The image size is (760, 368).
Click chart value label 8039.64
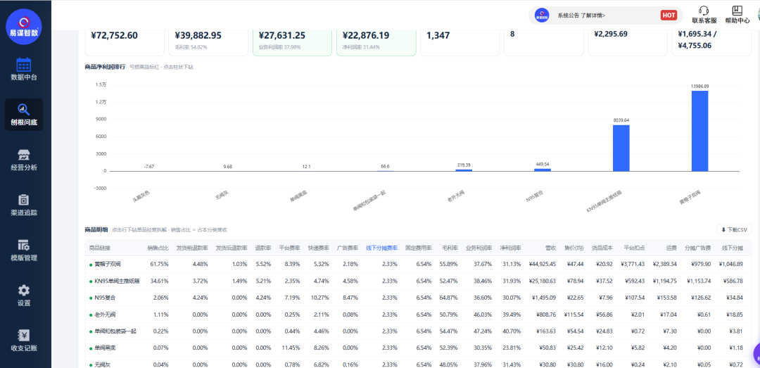621,120
